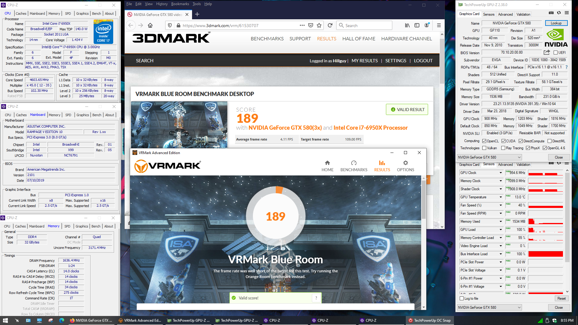The width and height of the screenshot is (578, 325).
Task: Bookmark this page with star icon
Action: 319,25
